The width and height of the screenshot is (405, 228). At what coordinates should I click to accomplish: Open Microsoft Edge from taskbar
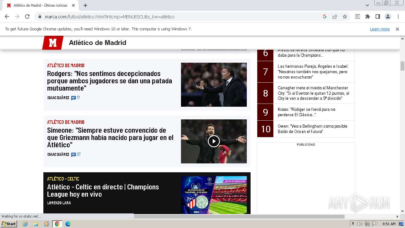coord(68,224)
